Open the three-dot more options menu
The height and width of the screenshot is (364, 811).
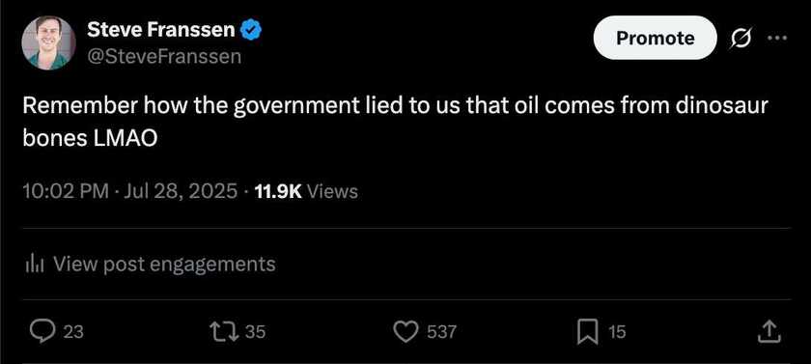[776, 38]
